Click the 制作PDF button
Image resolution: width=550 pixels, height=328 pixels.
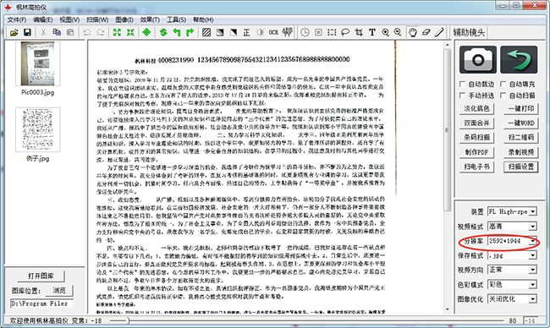tap(476, 152)
